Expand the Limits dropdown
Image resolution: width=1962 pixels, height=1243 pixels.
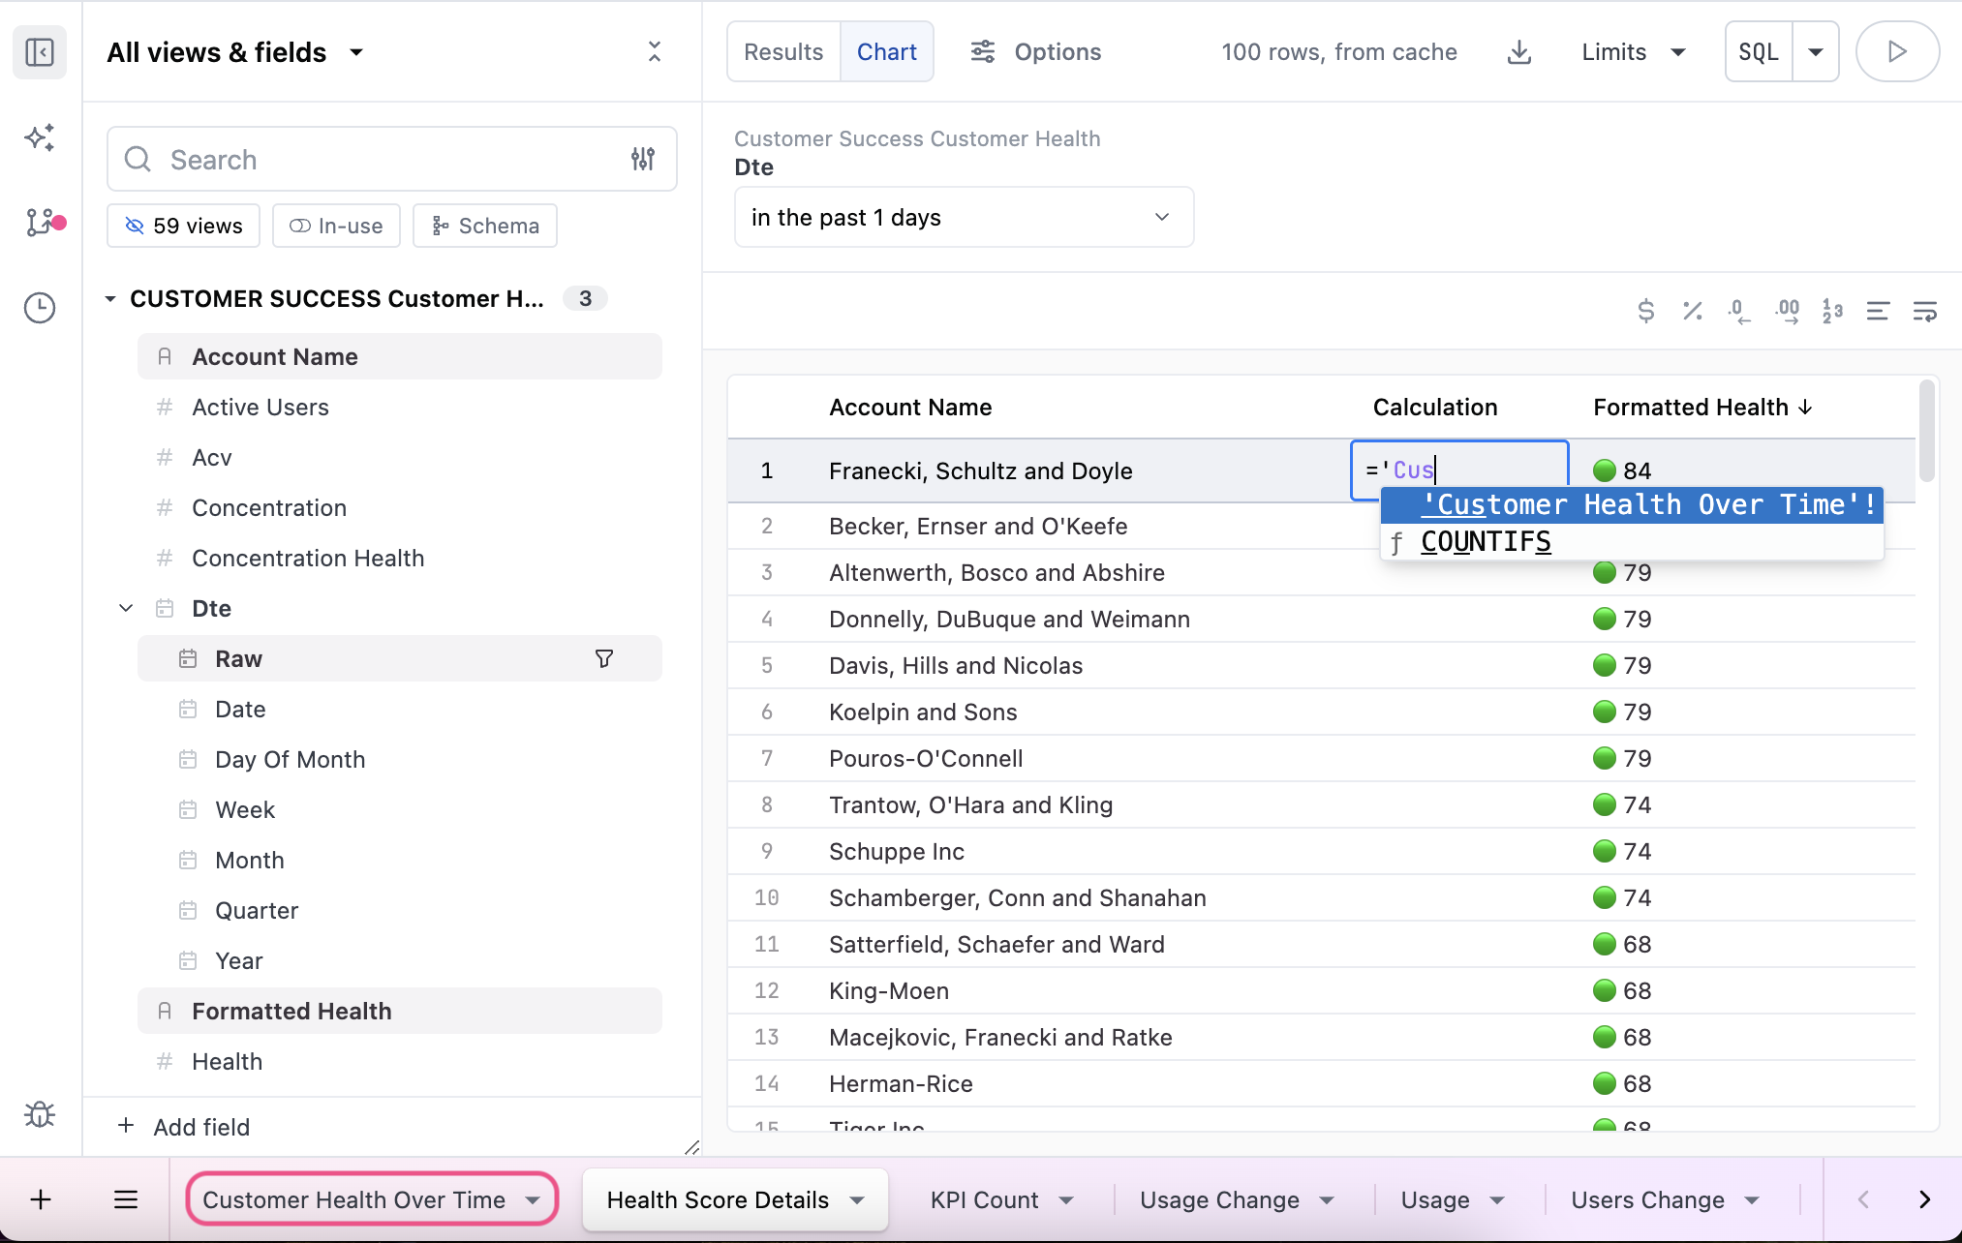pos(1633,52)
